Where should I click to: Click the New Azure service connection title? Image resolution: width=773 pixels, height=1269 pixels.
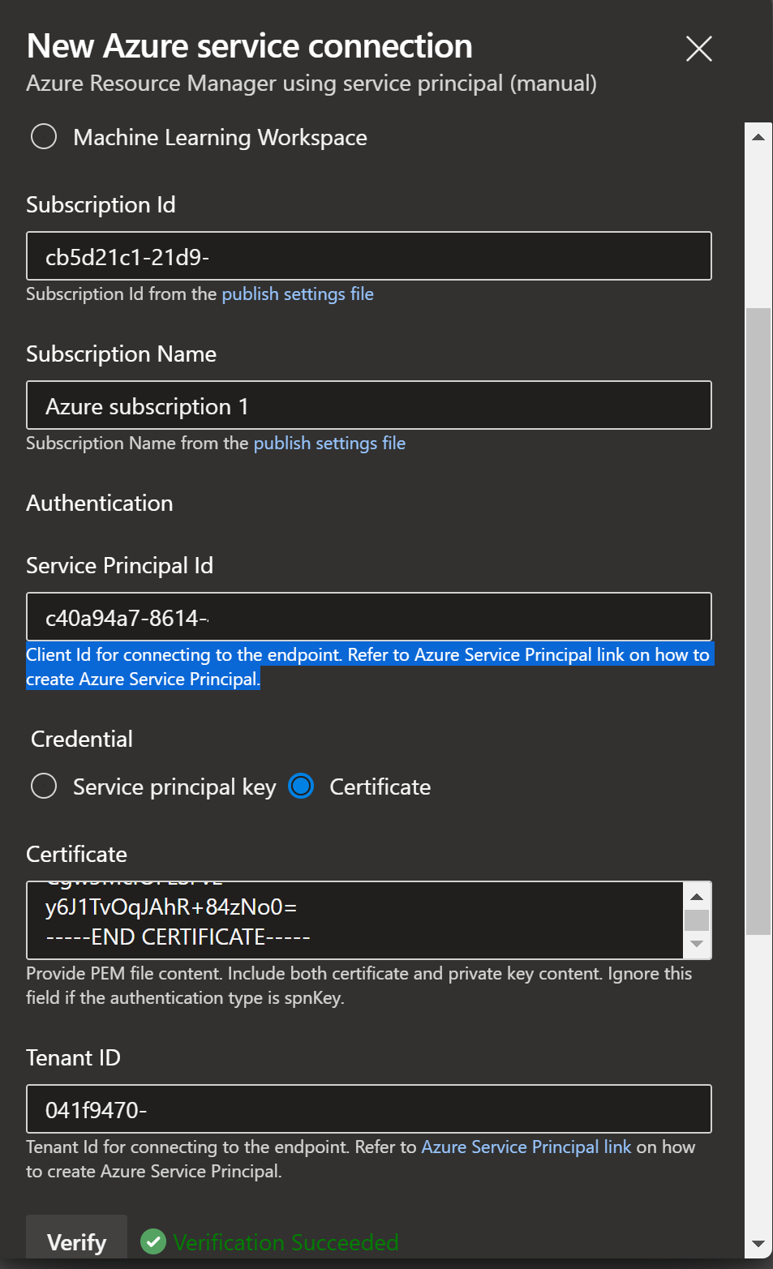[x=250, y=46]
